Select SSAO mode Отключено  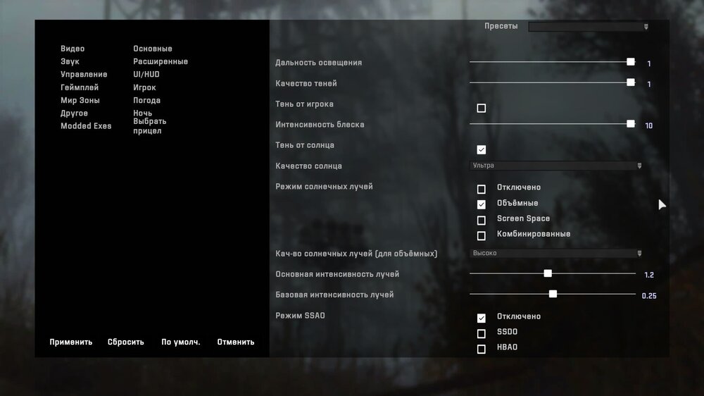coord(482,318)
